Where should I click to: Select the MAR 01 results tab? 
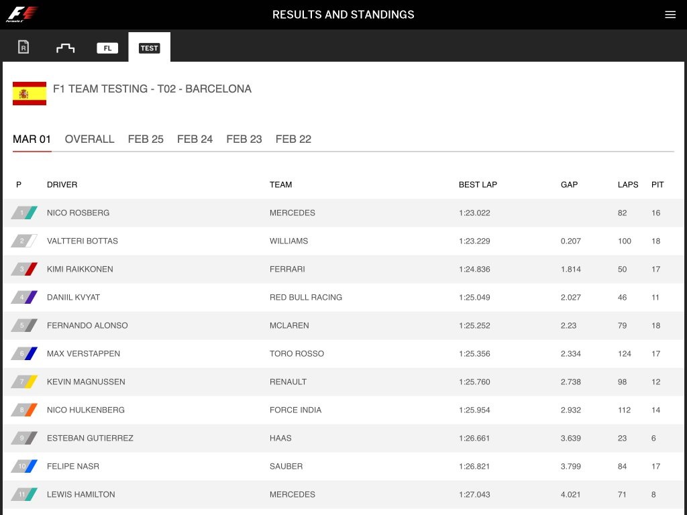[32, 139]
